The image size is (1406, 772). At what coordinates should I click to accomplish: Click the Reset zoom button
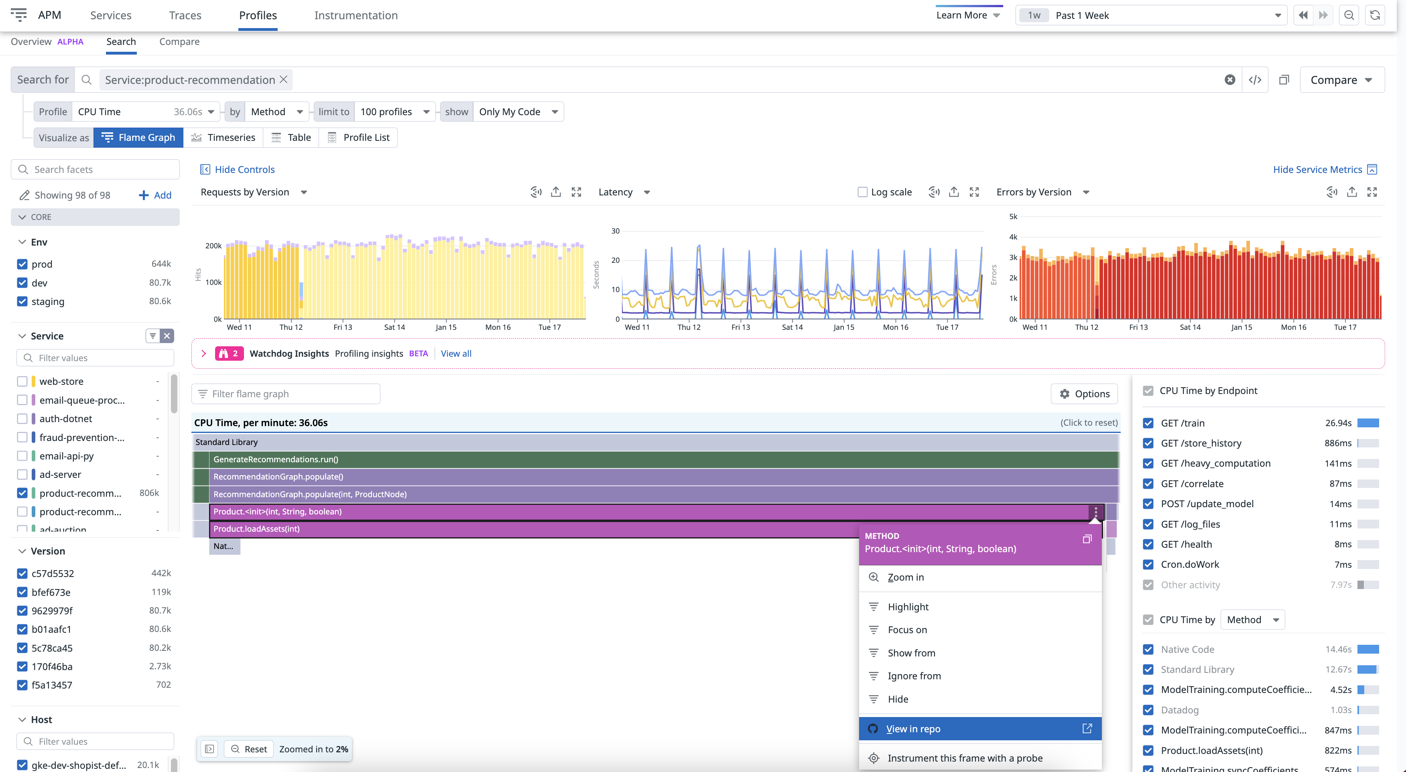coord(250,749)
